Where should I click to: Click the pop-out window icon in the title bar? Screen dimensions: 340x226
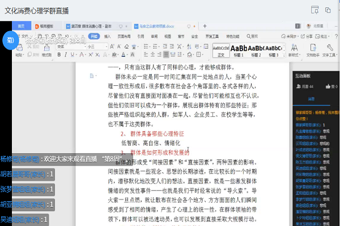pos(314,10)
